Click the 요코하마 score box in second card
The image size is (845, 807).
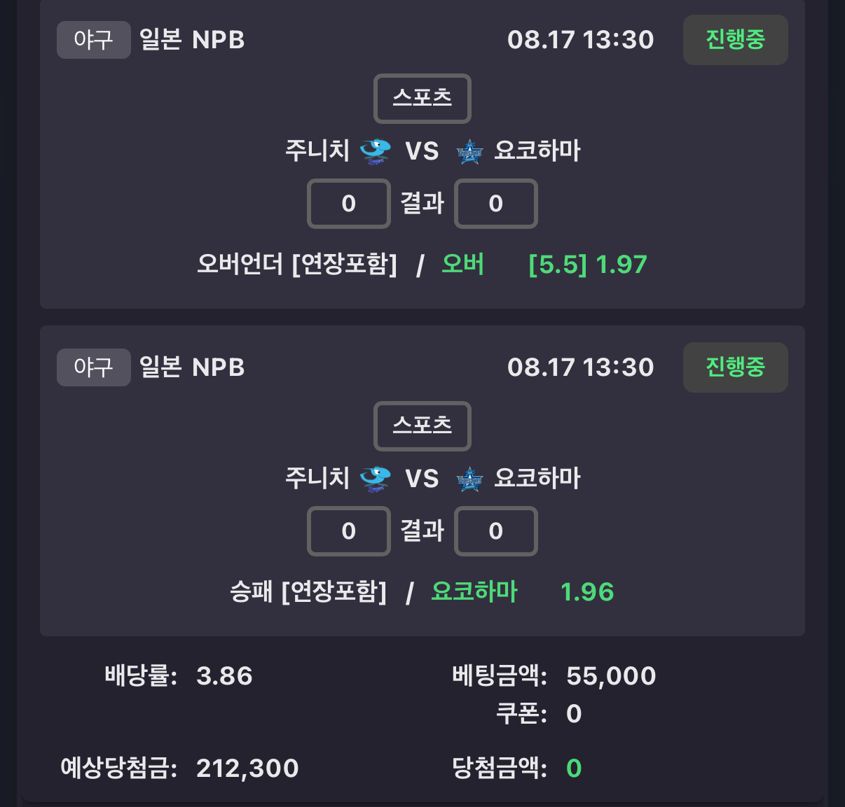pos(496,531)
